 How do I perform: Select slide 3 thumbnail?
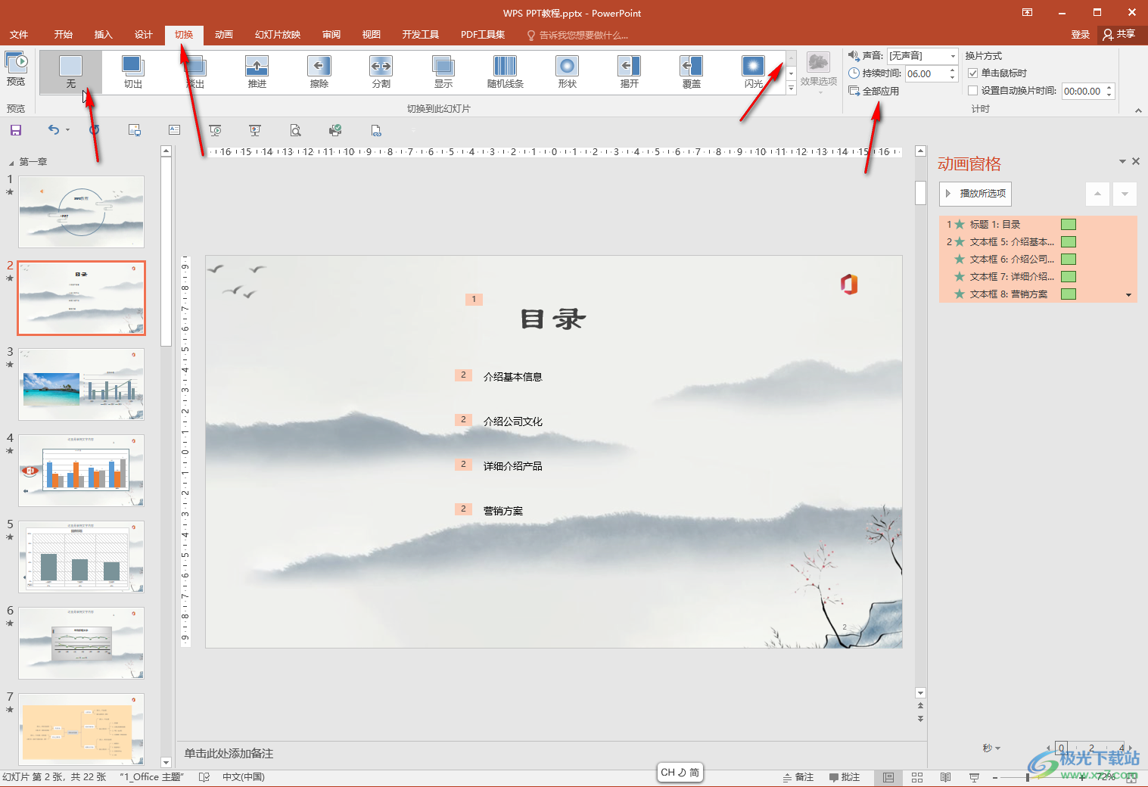pos(82,384)
